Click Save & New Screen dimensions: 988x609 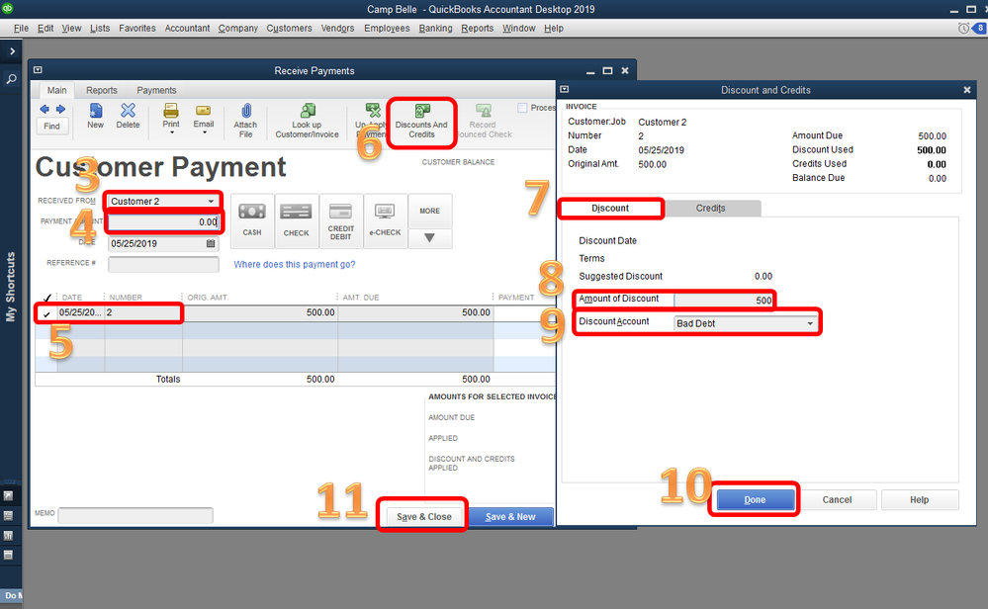[510, 516]
